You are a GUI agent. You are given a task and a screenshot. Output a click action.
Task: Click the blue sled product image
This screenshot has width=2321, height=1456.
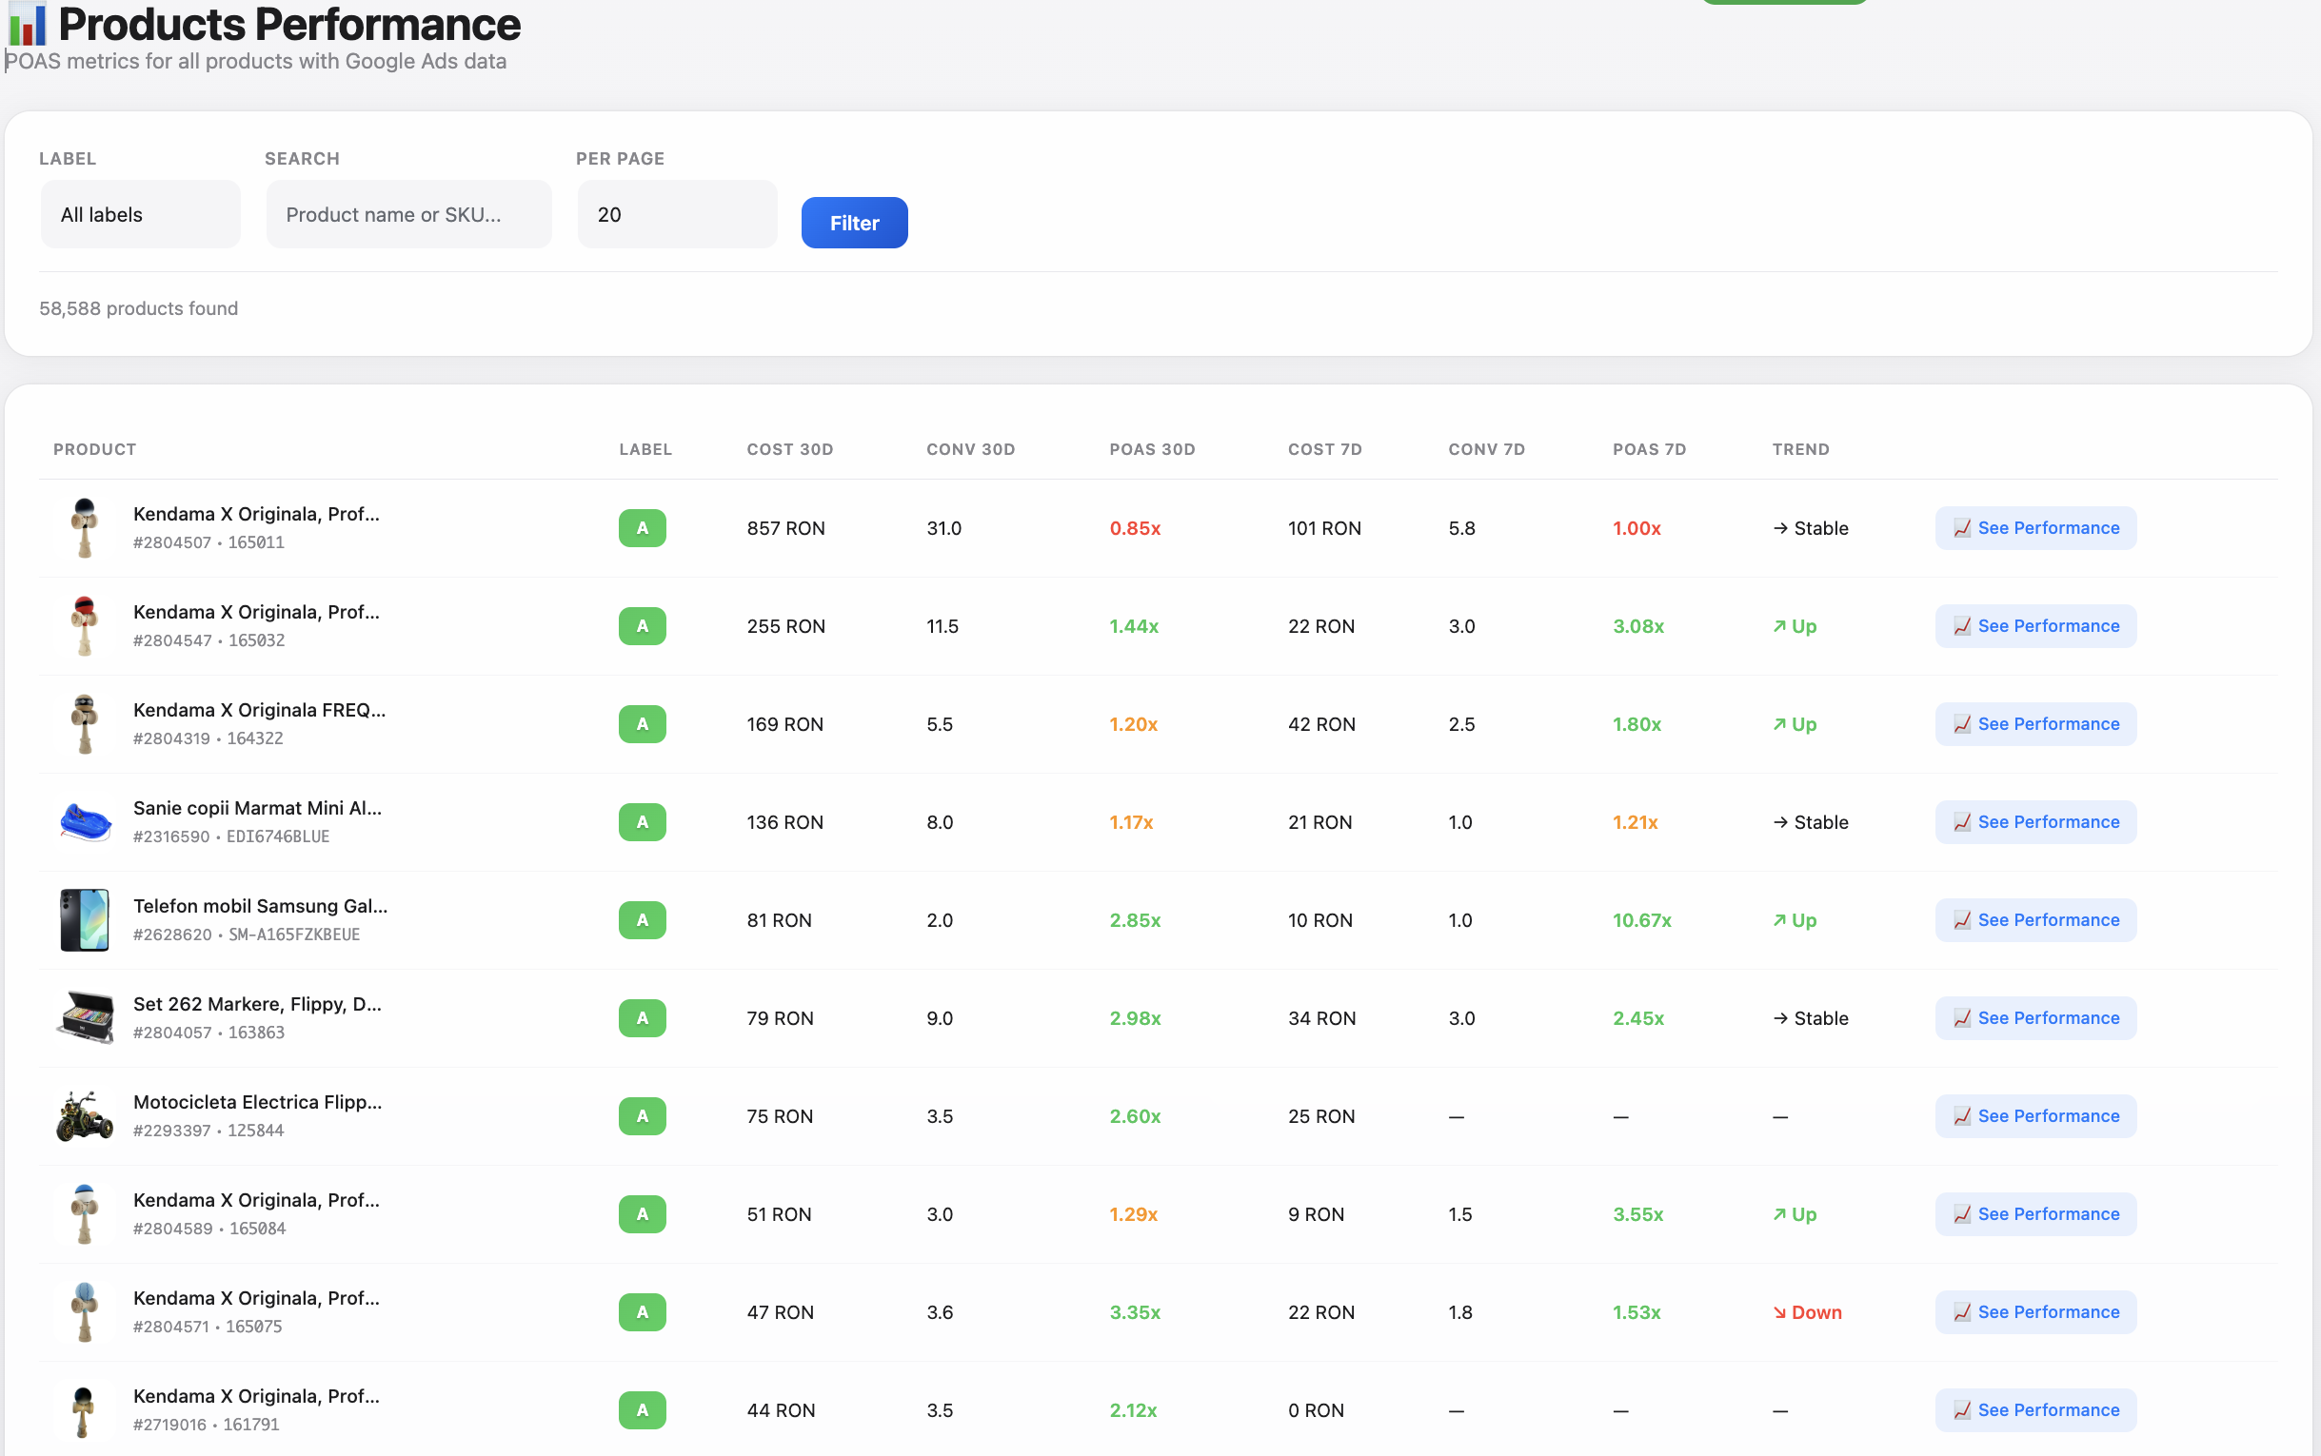[x=85, y=821]
